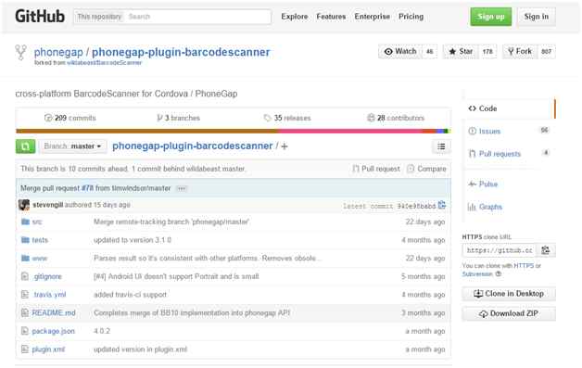Go to the Enterprise page
582x368 pixels.
click(372, 17)
